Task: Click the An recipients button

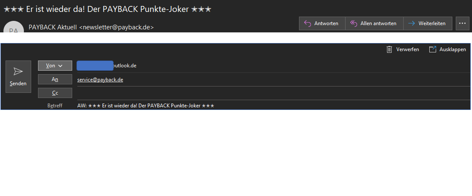Action: (55, 79)
